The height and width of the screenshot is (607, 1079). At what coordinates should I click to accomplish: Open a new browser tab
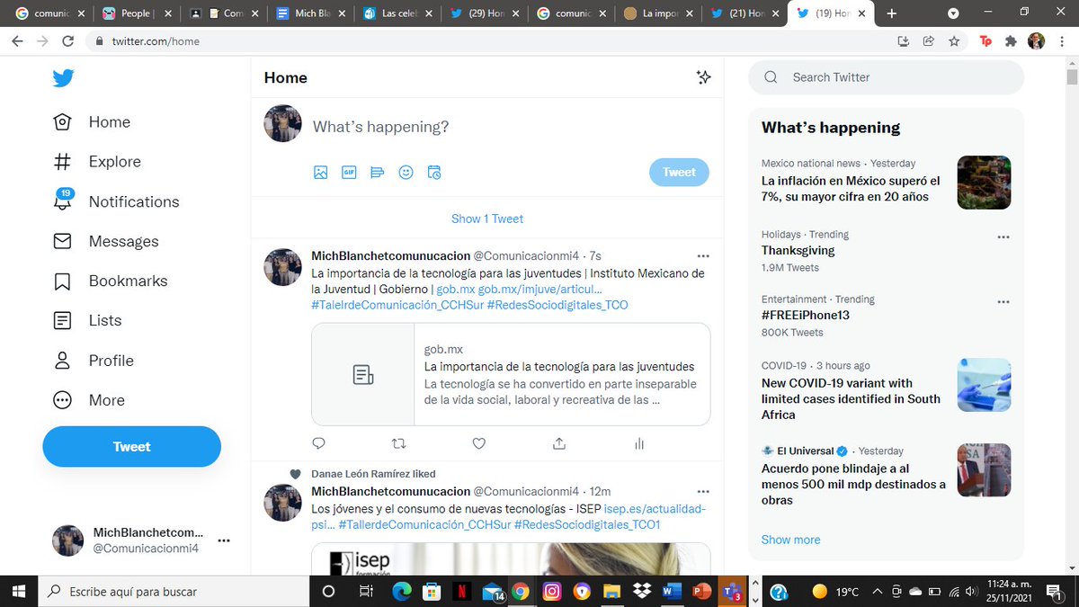click(892, 13)
